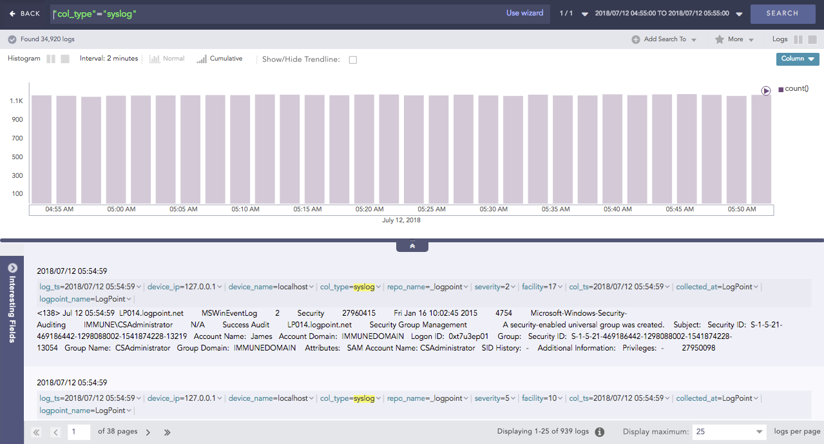The image size is (824, 444).
Task: Collapse the histogram using the up-arrow tab
Action: click(x=412, y=245)
